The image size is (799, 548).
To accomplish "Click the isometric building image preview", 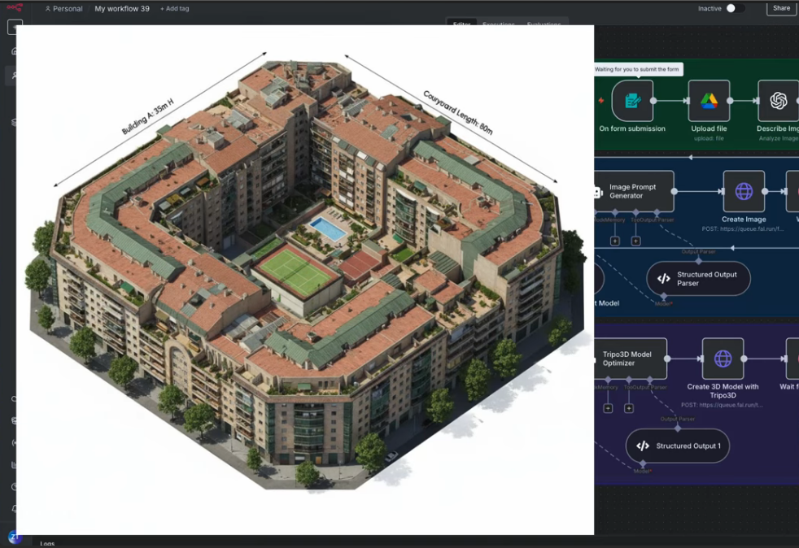I will tap(305, 280).
